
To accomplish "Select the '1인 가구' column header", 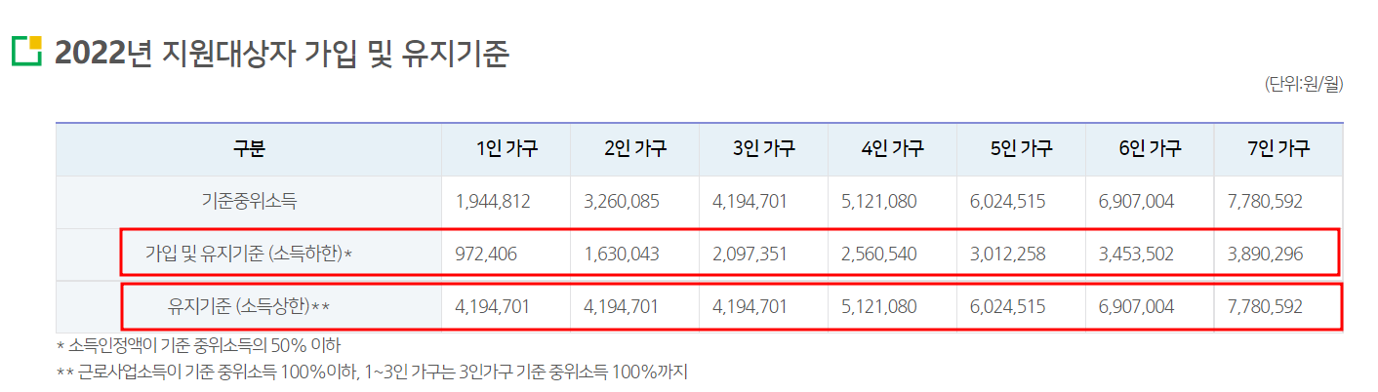I will [507, 149].
